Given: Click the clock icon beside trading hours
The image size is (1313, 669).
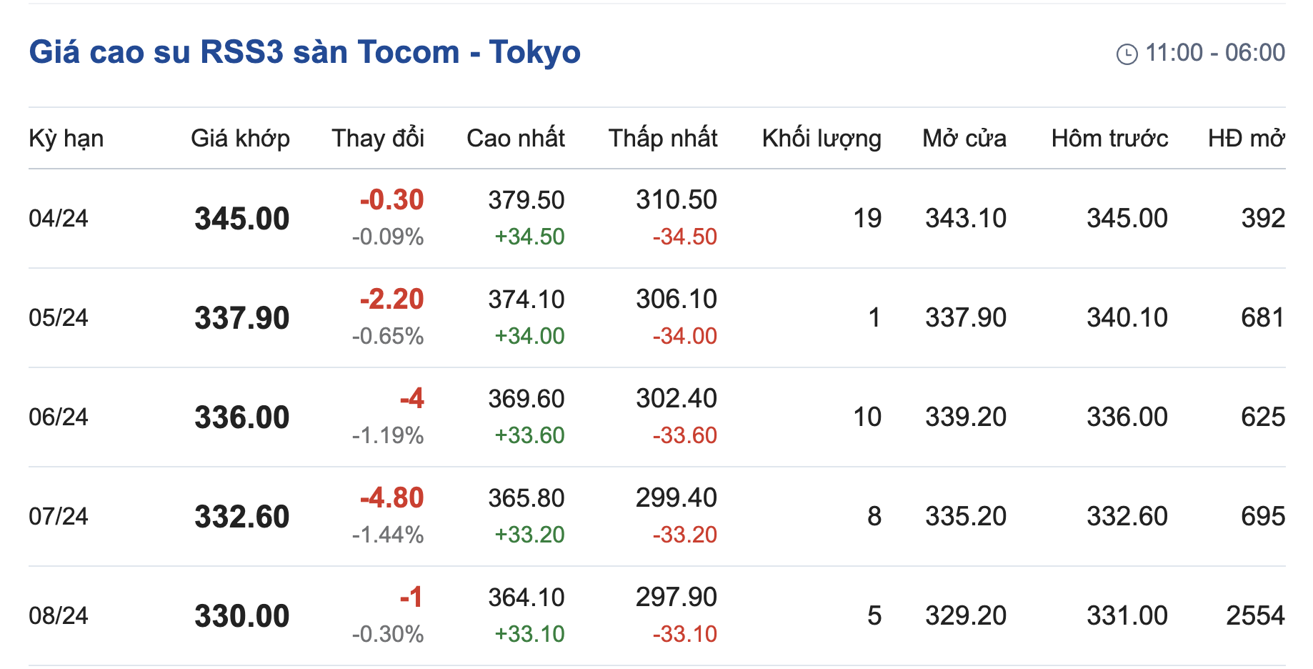Looking at the screenshot, I should (x=1127, y=54).
